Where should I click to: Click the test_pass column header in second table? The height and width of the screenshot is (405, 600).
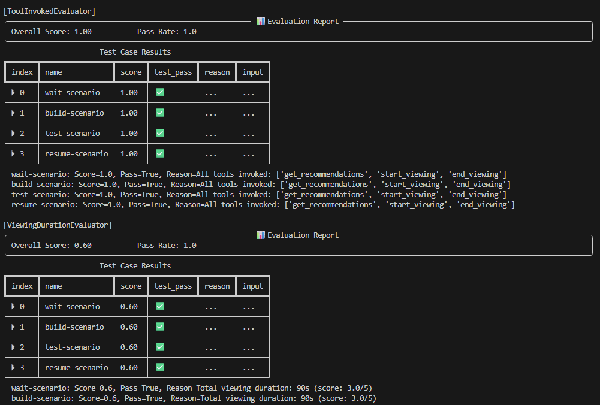point(173,286)
